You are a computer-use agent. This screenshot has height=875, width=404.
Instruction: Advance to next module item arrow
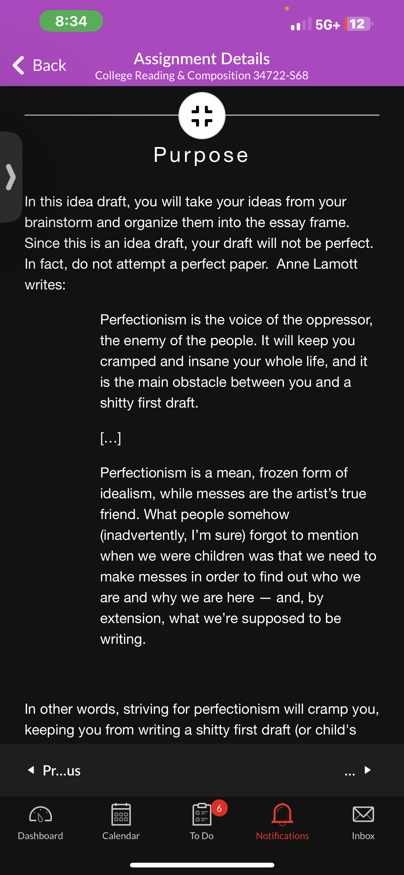point(368,770)
